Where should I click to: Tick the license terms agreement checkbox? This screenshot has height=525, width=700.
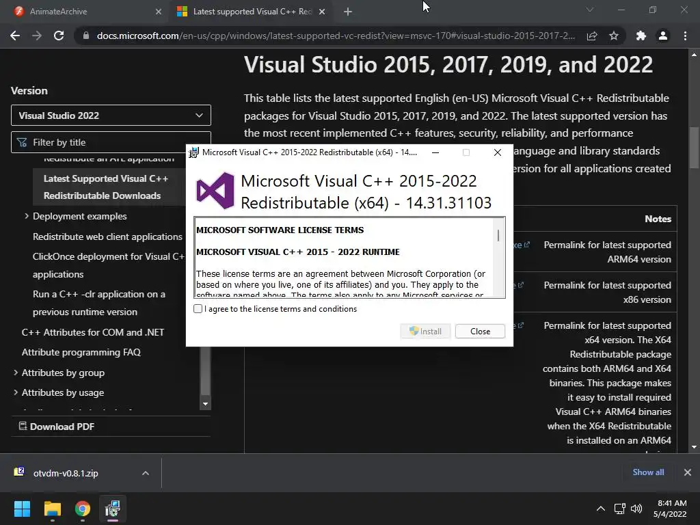coord(198,308)
